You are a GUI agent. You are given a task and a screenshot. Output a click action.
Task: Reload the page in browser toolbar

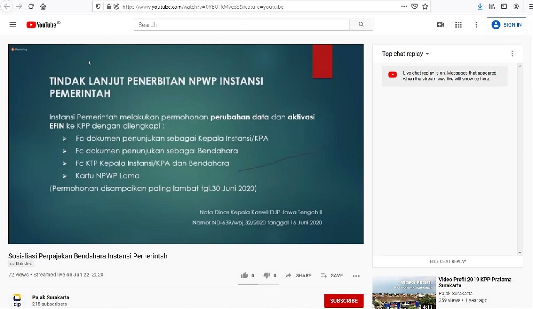(x=31, y=7)
